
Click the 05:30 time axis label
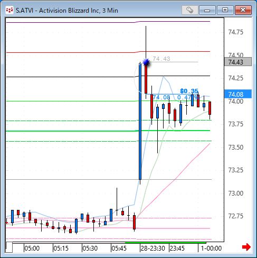click(90, 248)
